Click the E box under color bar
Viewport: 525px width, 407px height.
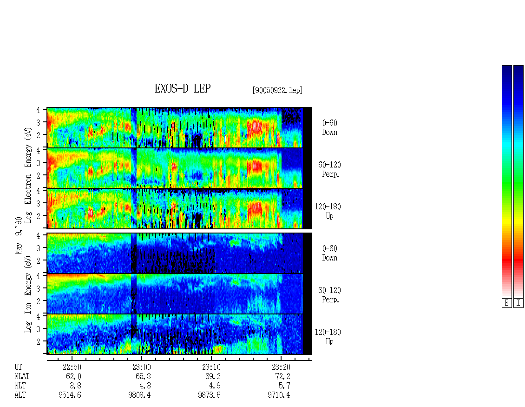click(x=506, y=303)
